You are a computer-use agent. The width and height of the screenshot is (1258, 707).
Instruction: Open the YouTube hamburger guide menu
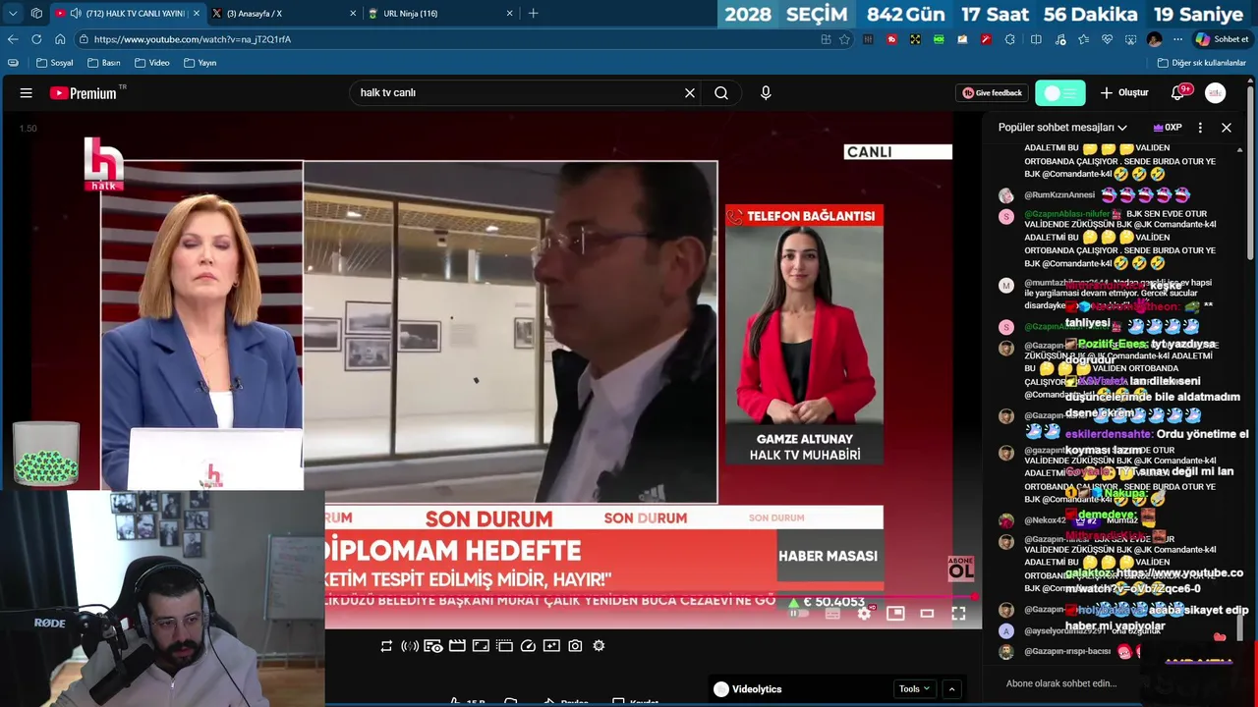click(x=27, y=93)
